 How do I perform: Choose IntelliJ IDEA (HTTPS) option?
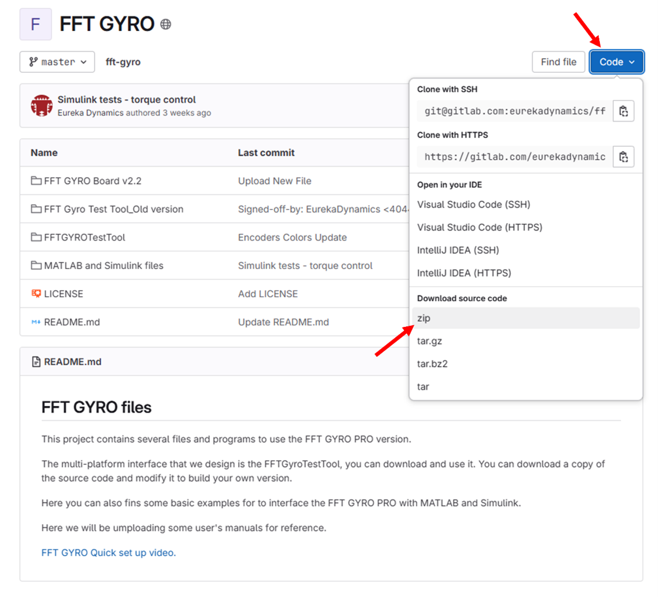coord(464,273)
